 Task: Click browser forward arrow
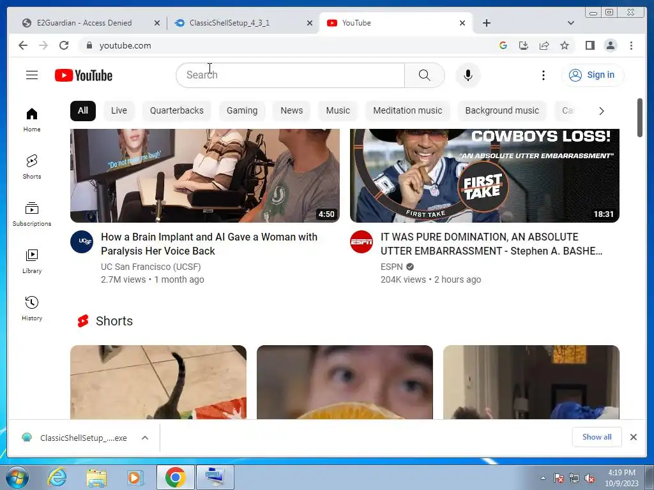[x=43, y=45]
